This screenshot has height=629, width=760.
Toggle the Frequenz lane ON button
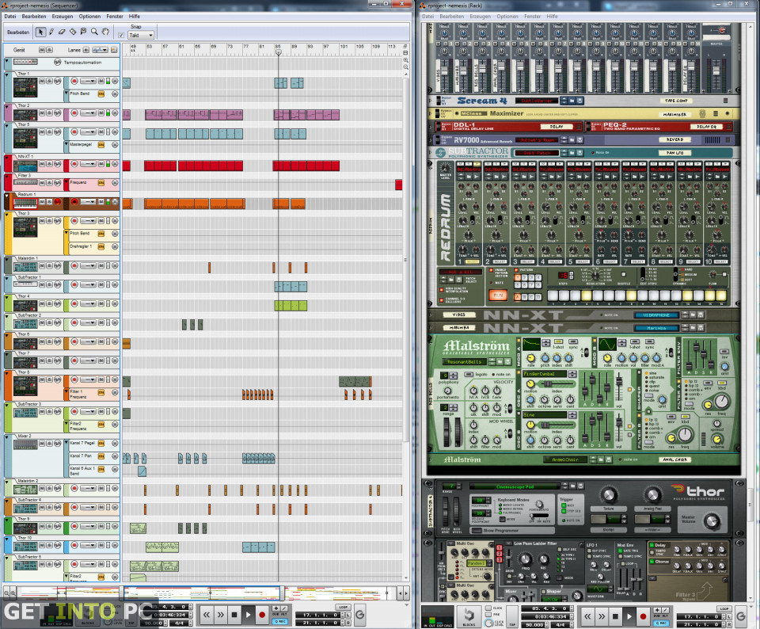[101, 183]
